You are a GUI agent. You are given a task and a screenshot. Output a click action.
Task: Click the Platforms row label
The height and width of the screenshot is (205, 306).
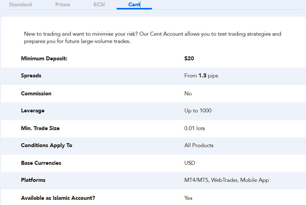33,180
